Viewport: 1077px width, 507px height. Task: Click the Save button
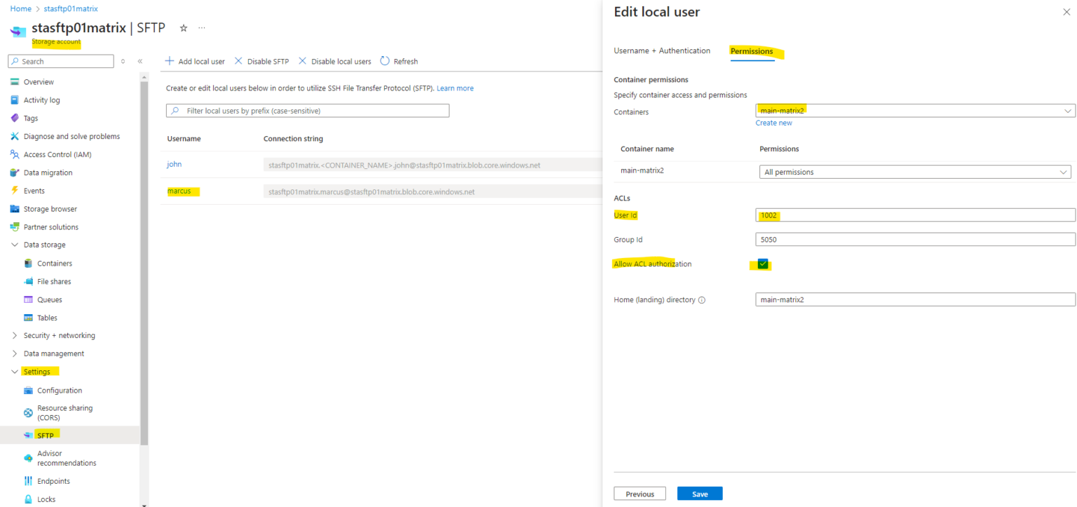(699, 493)
